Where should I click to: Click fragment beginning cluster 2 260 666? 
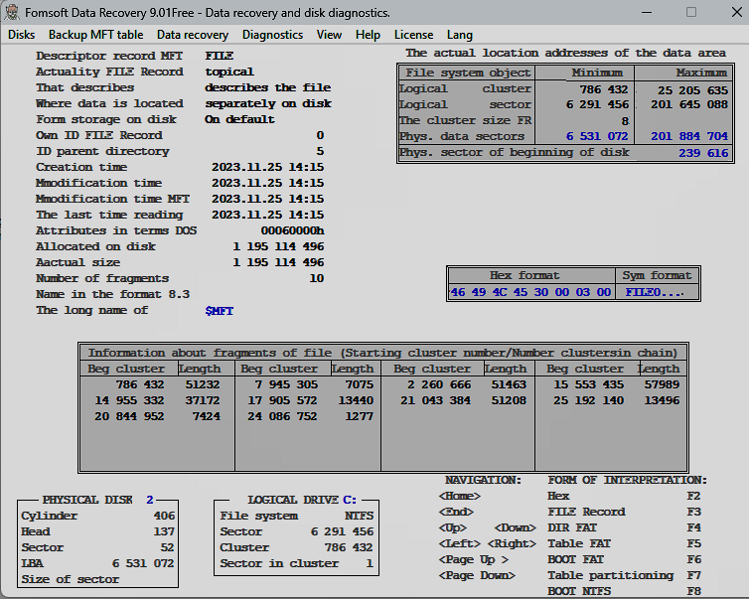coord(438,384)
